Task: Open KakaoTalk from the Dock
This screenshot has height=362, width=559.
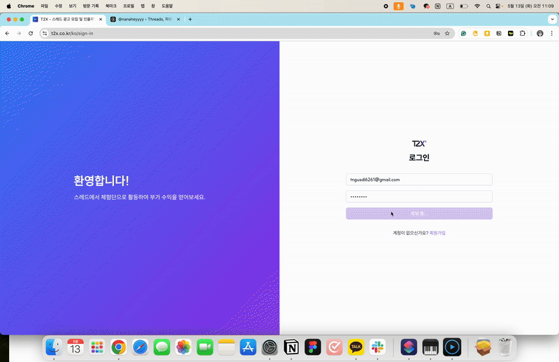Action: pos(356,347)
